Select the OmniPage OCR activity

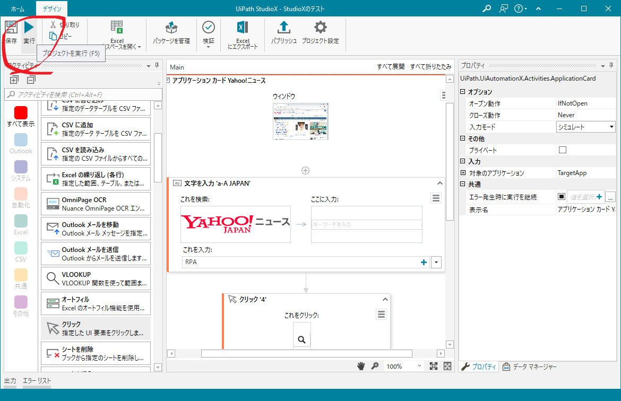[96, 204]
